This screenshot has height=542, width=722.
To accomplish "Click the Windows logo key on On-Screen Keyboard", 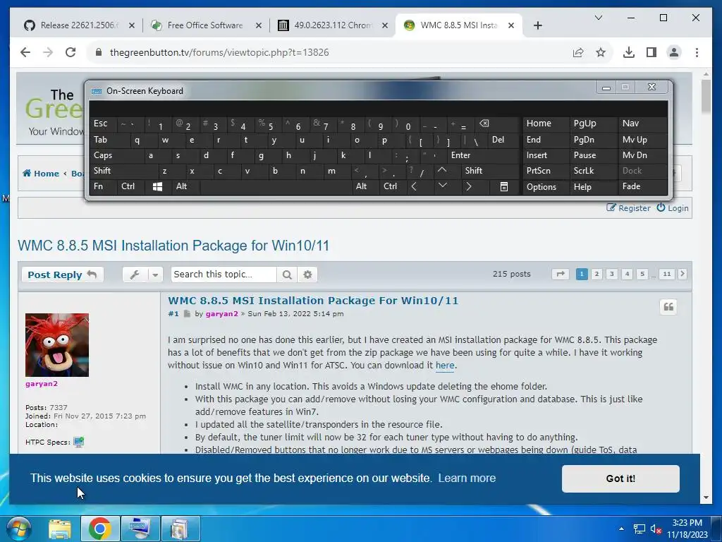I will (157, 186).
